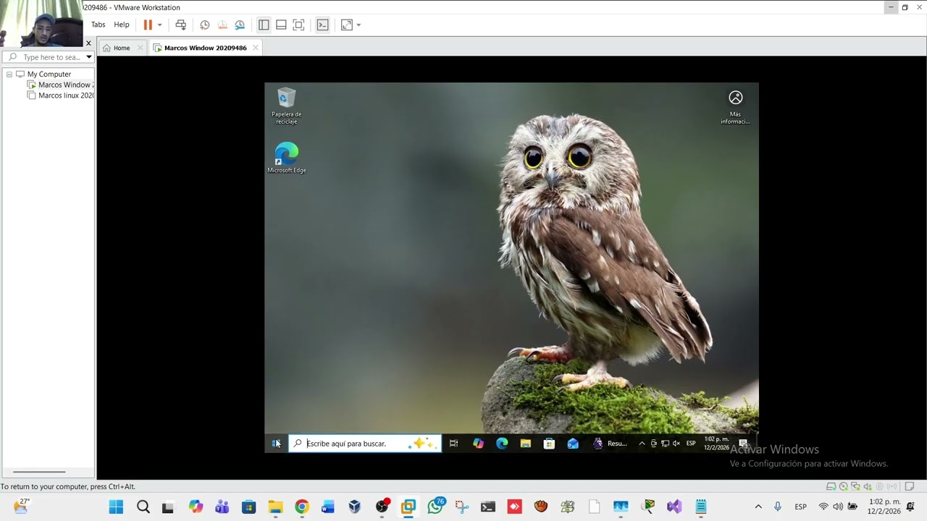Toggle the console view button
The image size is (927, 521).
pos(323,25)
